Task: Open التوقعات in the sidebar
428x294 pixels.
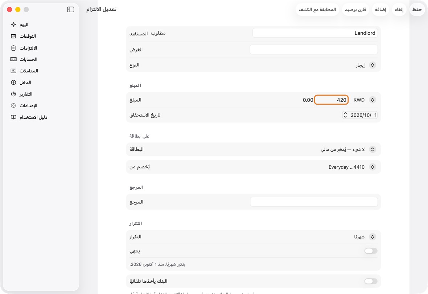Action: 41,36
